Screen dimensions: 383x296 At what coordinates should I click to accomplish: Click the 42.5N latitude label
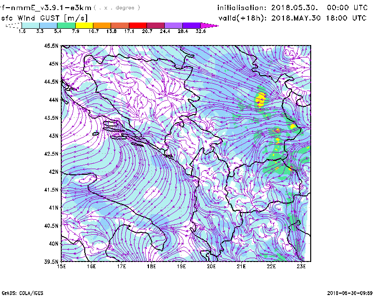[x=51, y=154]
